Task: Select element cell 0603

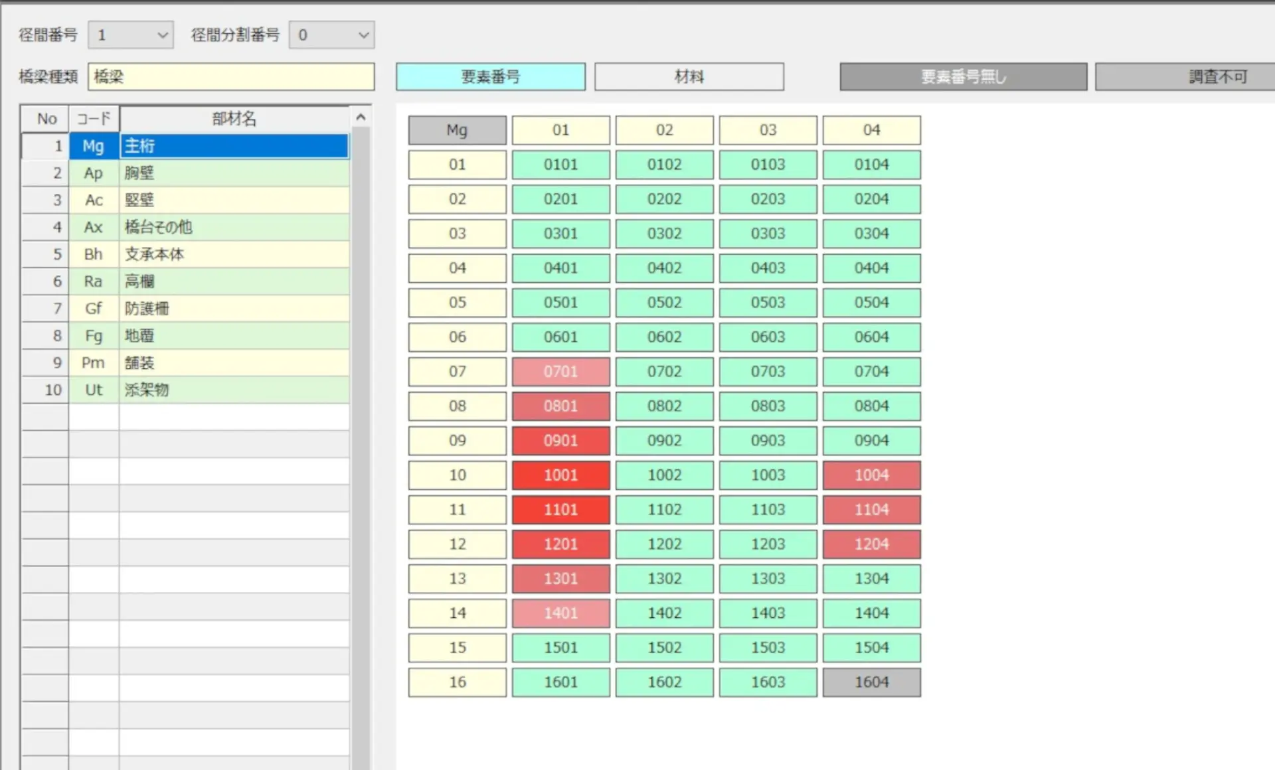Action: click(x=768, y=337)
